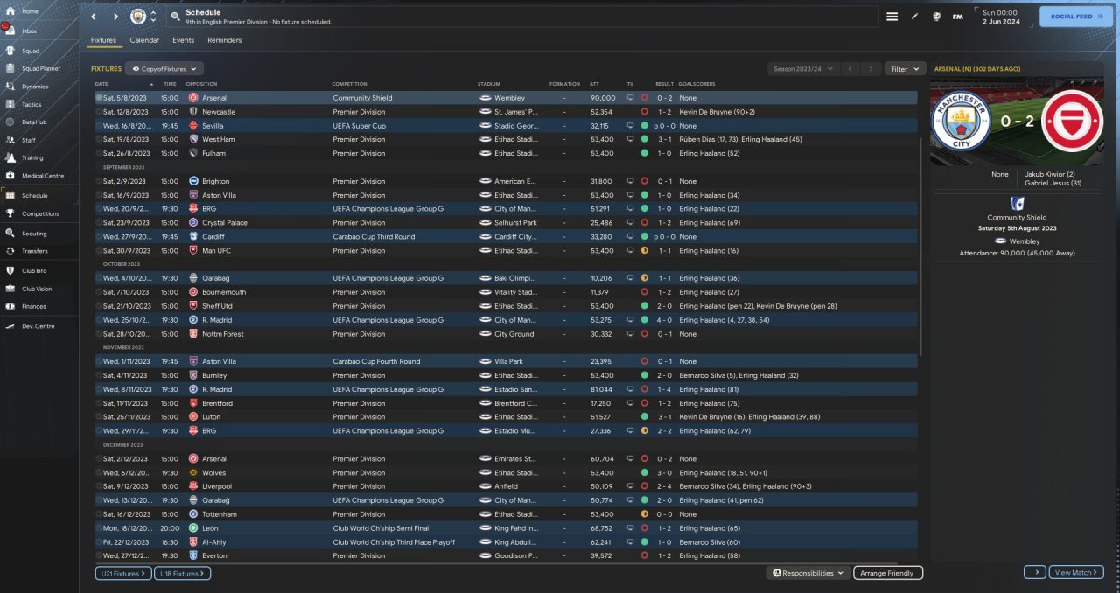Click Arrange Friendly button
The width and height of the screenshot is (1120, 593).
coord(888,573)
